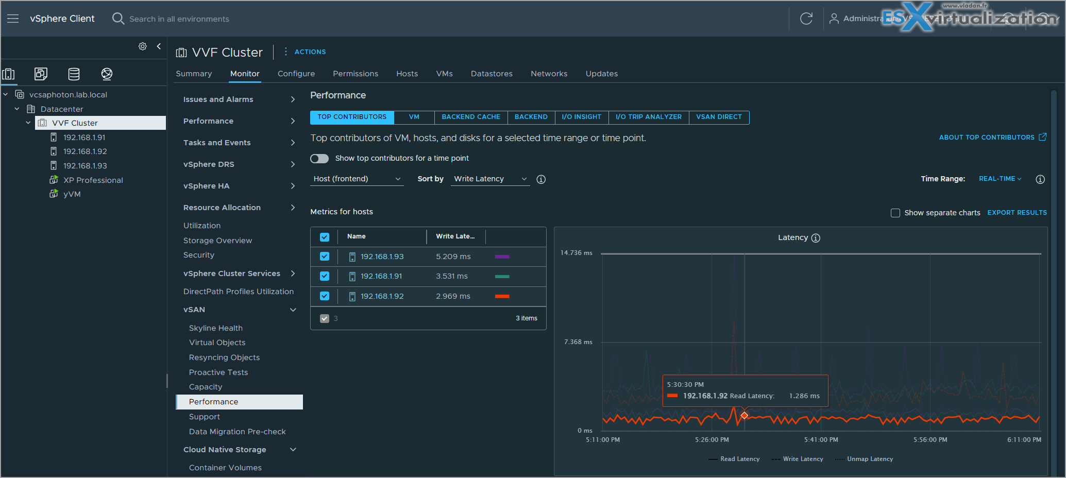Click host icon for 192.168.1.93 row
Image resolution: width=1066 pixels, height=478 pixels.
[352, 257]
